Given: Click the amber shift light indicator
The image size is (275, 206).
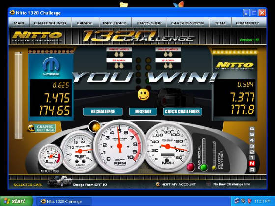Looking at the screenshot, I should tap(95, 127).
